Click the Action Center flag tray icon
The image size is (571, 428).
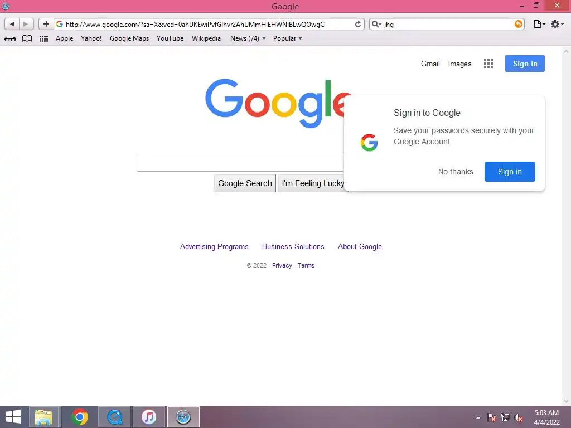click(x=492, y=417)
